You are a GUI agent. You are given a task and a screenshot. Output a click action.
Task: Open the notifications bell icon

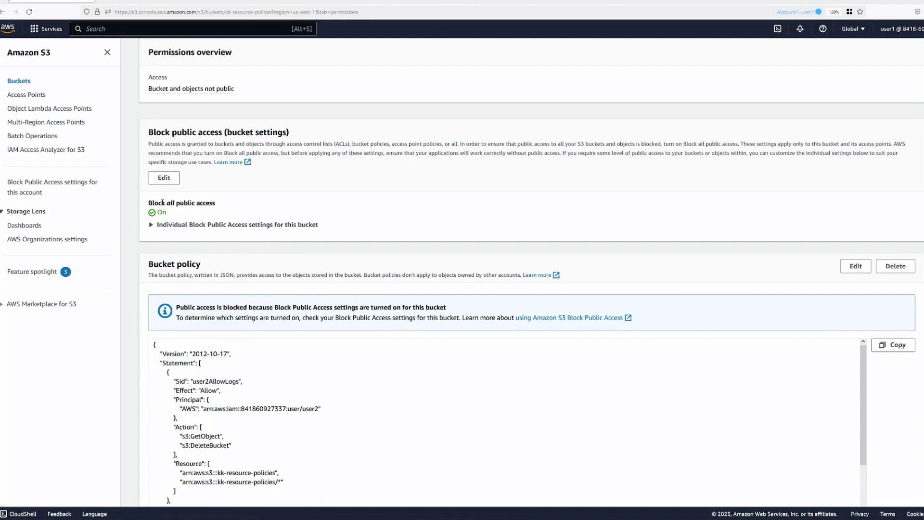(800, 29)
